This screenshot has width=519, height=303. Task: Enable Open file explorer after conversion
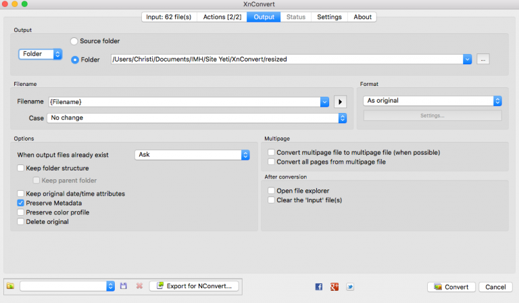[x=271, y=191]
